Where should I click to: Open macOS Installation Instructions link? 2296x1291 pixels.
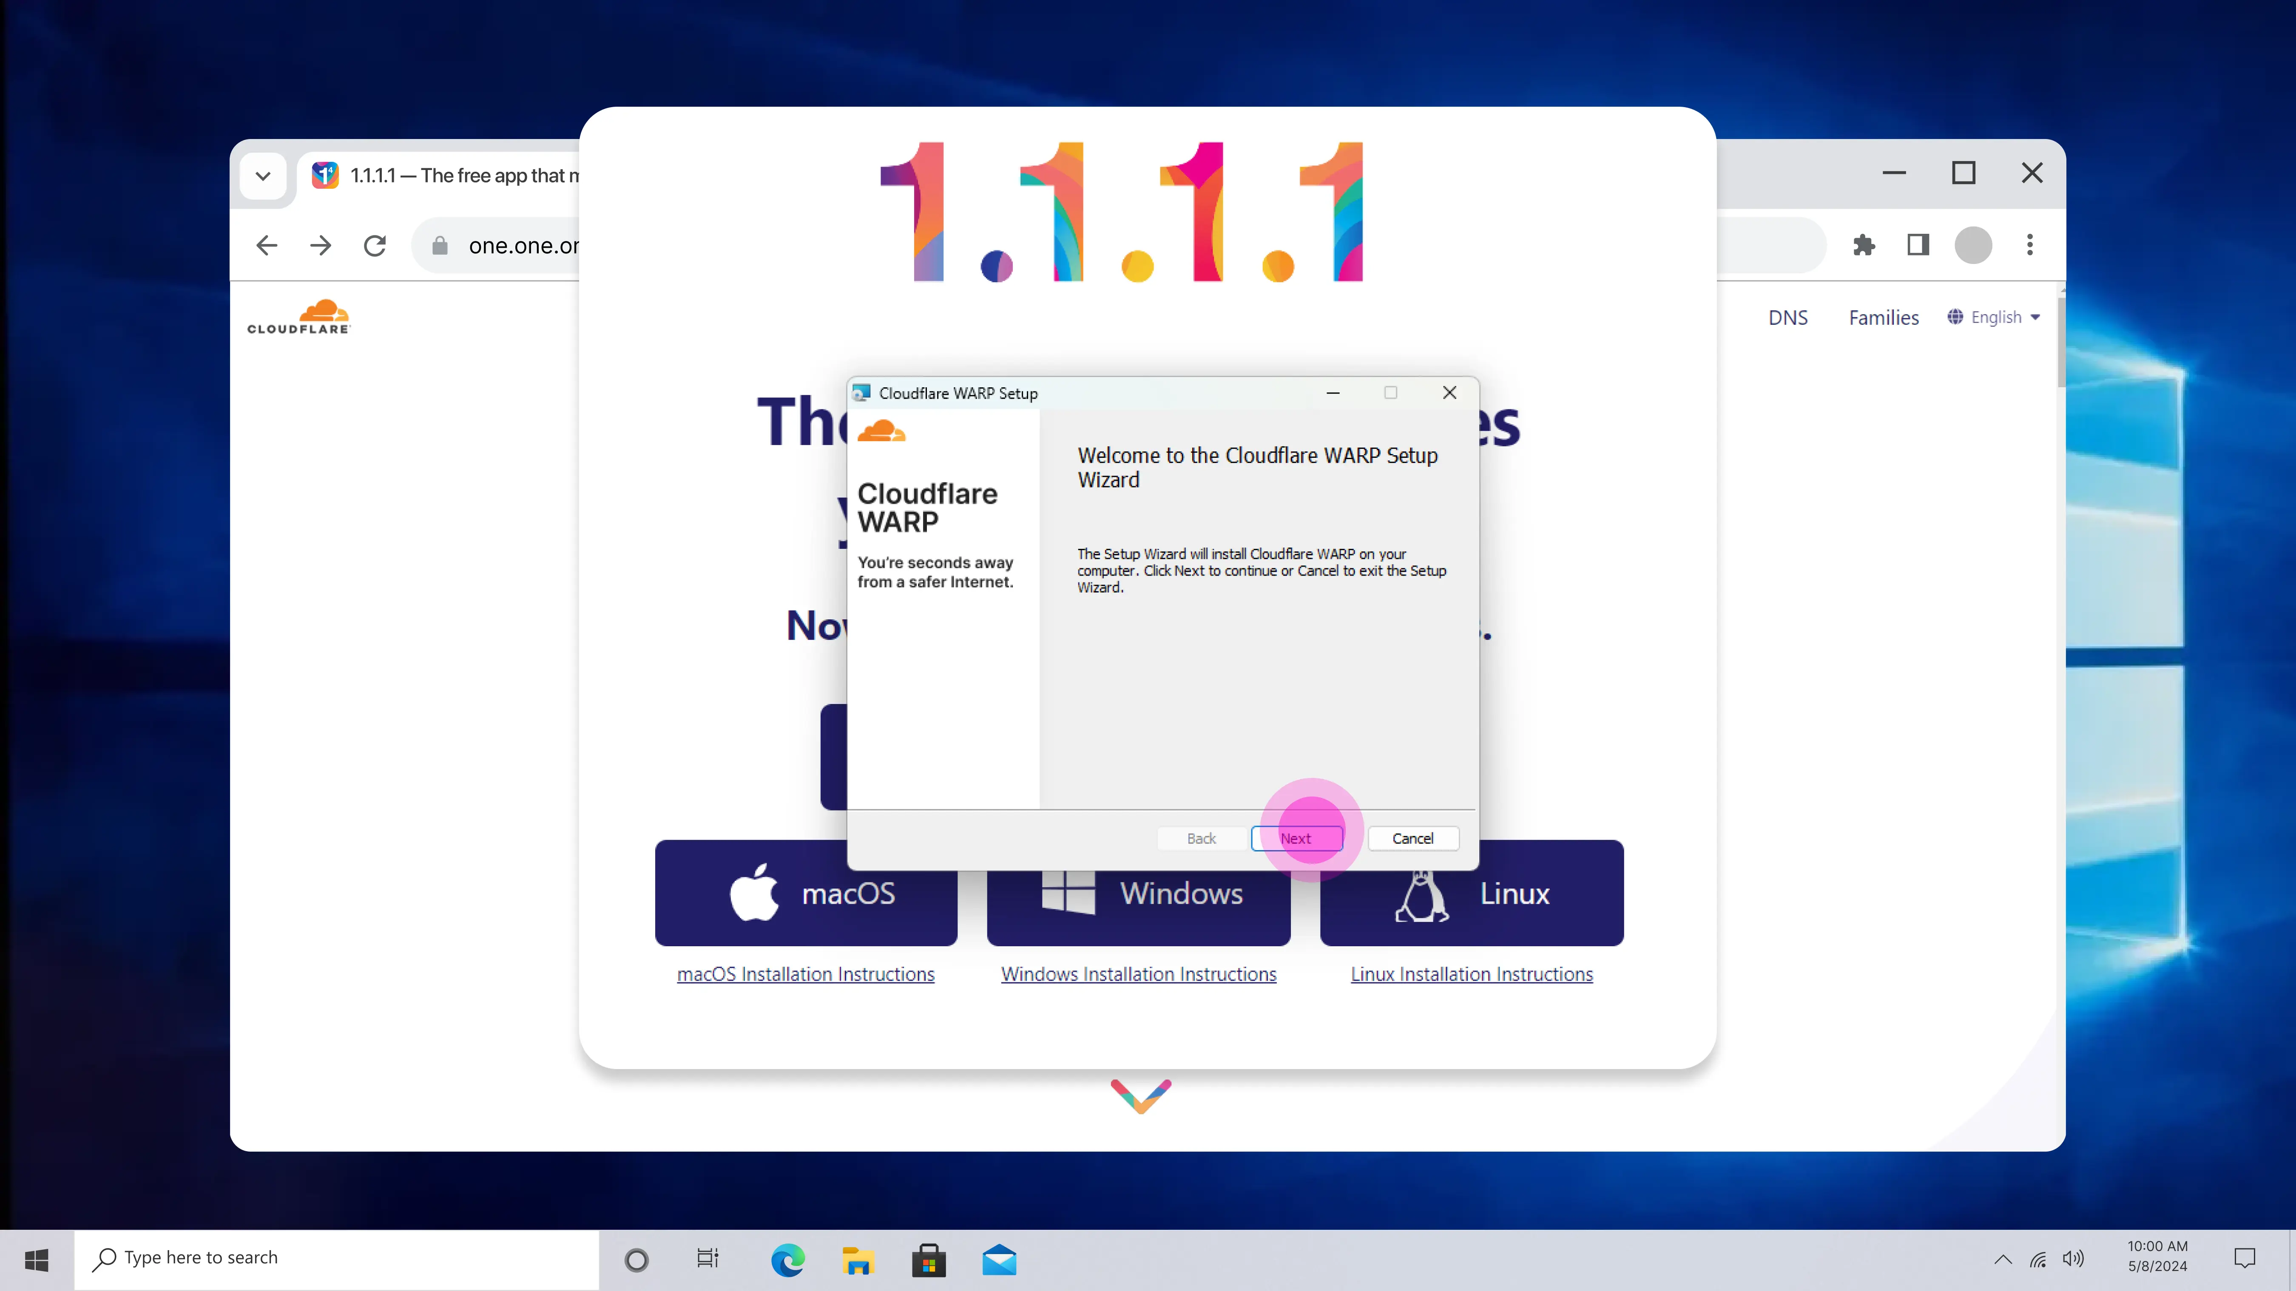(x=806, y=974)
